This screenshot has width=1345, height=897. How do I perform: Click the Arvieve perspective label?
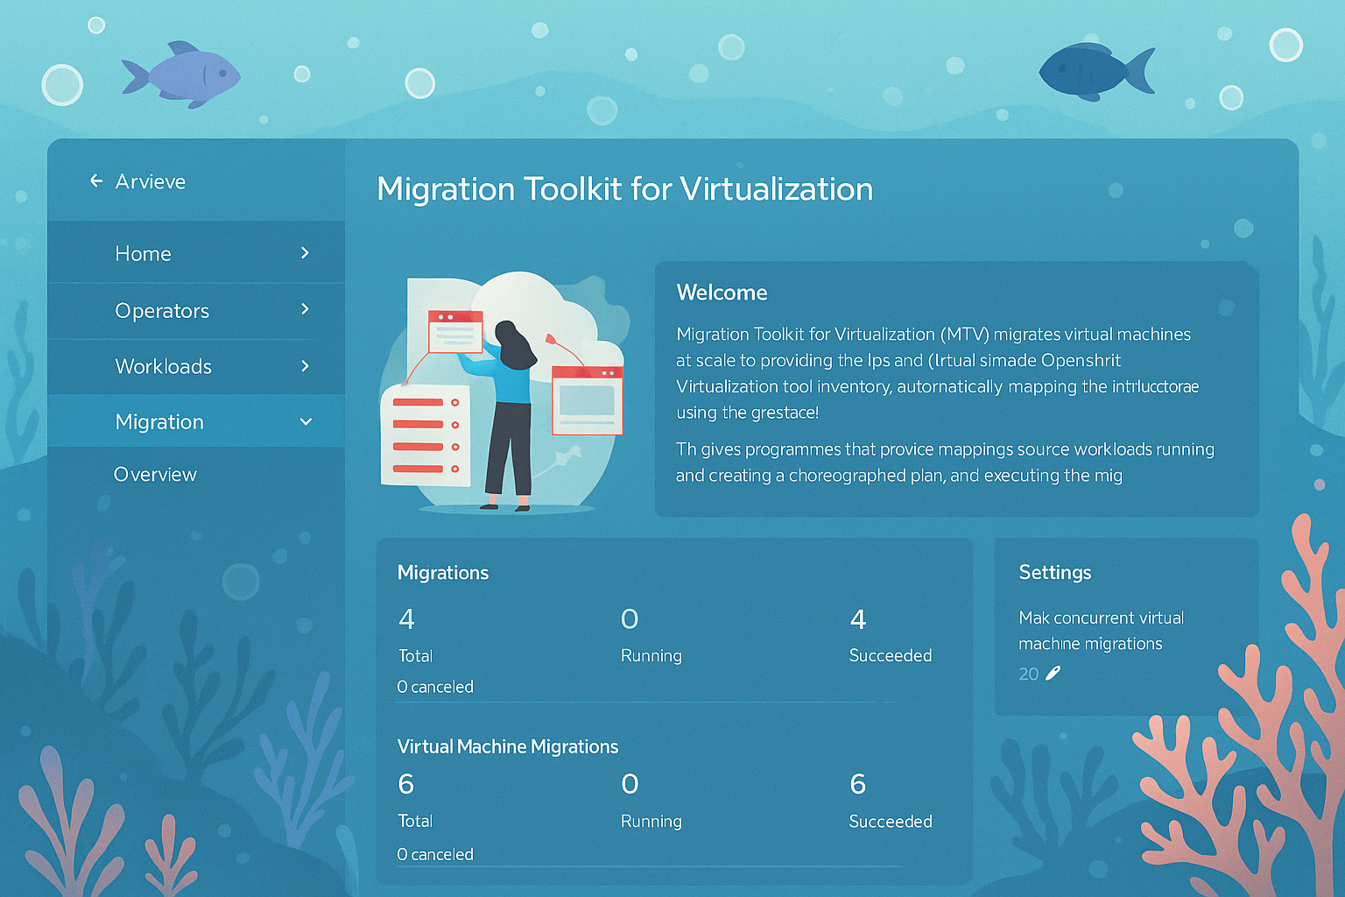tap(151, 181)
